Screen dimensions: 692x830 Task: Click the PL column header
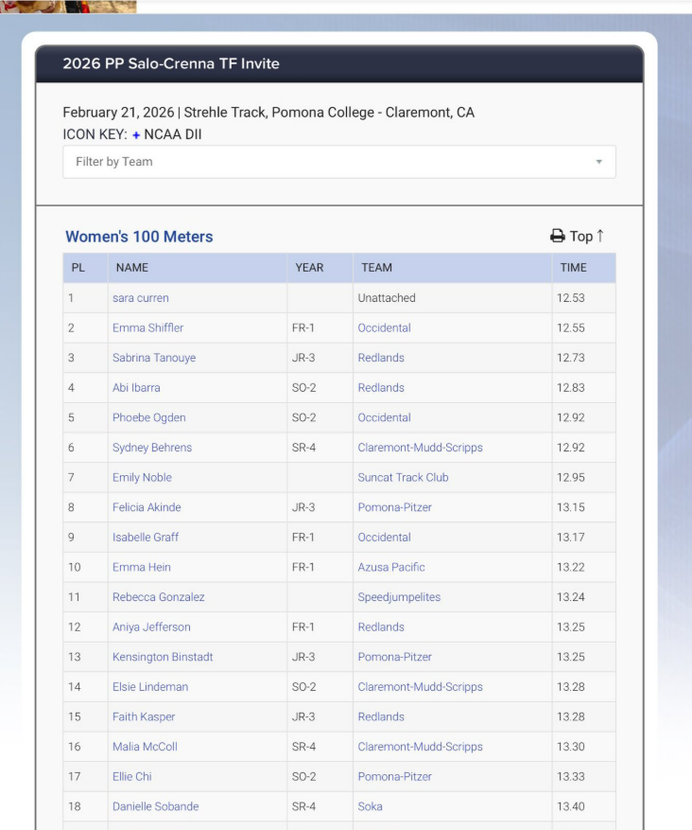click(78, 268)
